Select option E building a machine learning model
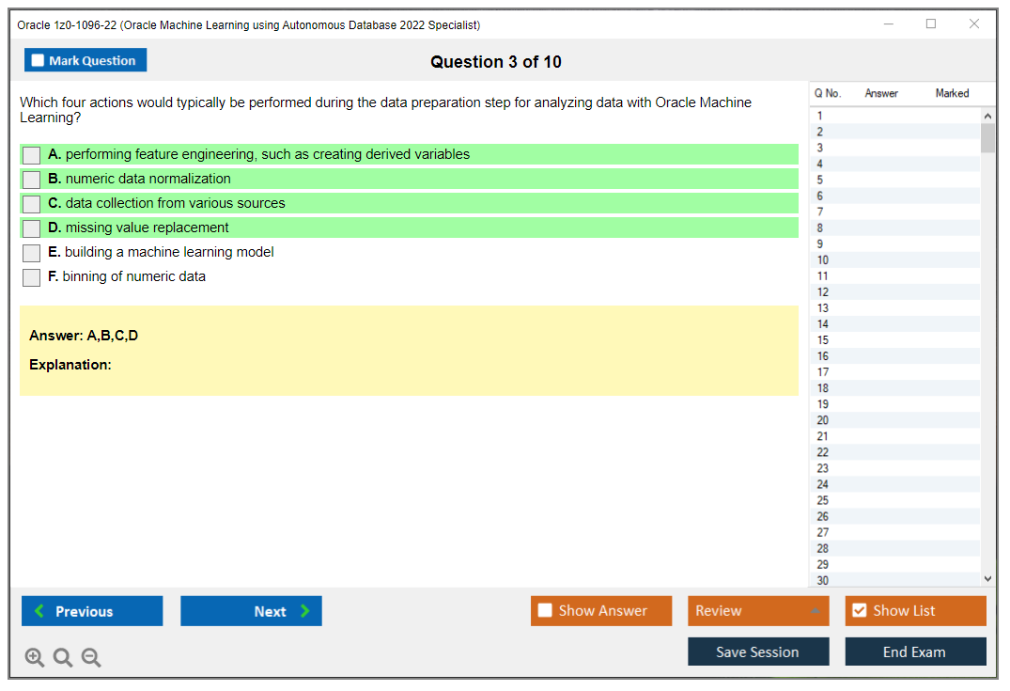1010x691 pixels. [x=31, y=252]
